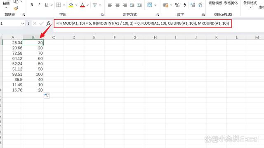
Task: Click the Merge and Center icon
Action: tap(150, 5)
